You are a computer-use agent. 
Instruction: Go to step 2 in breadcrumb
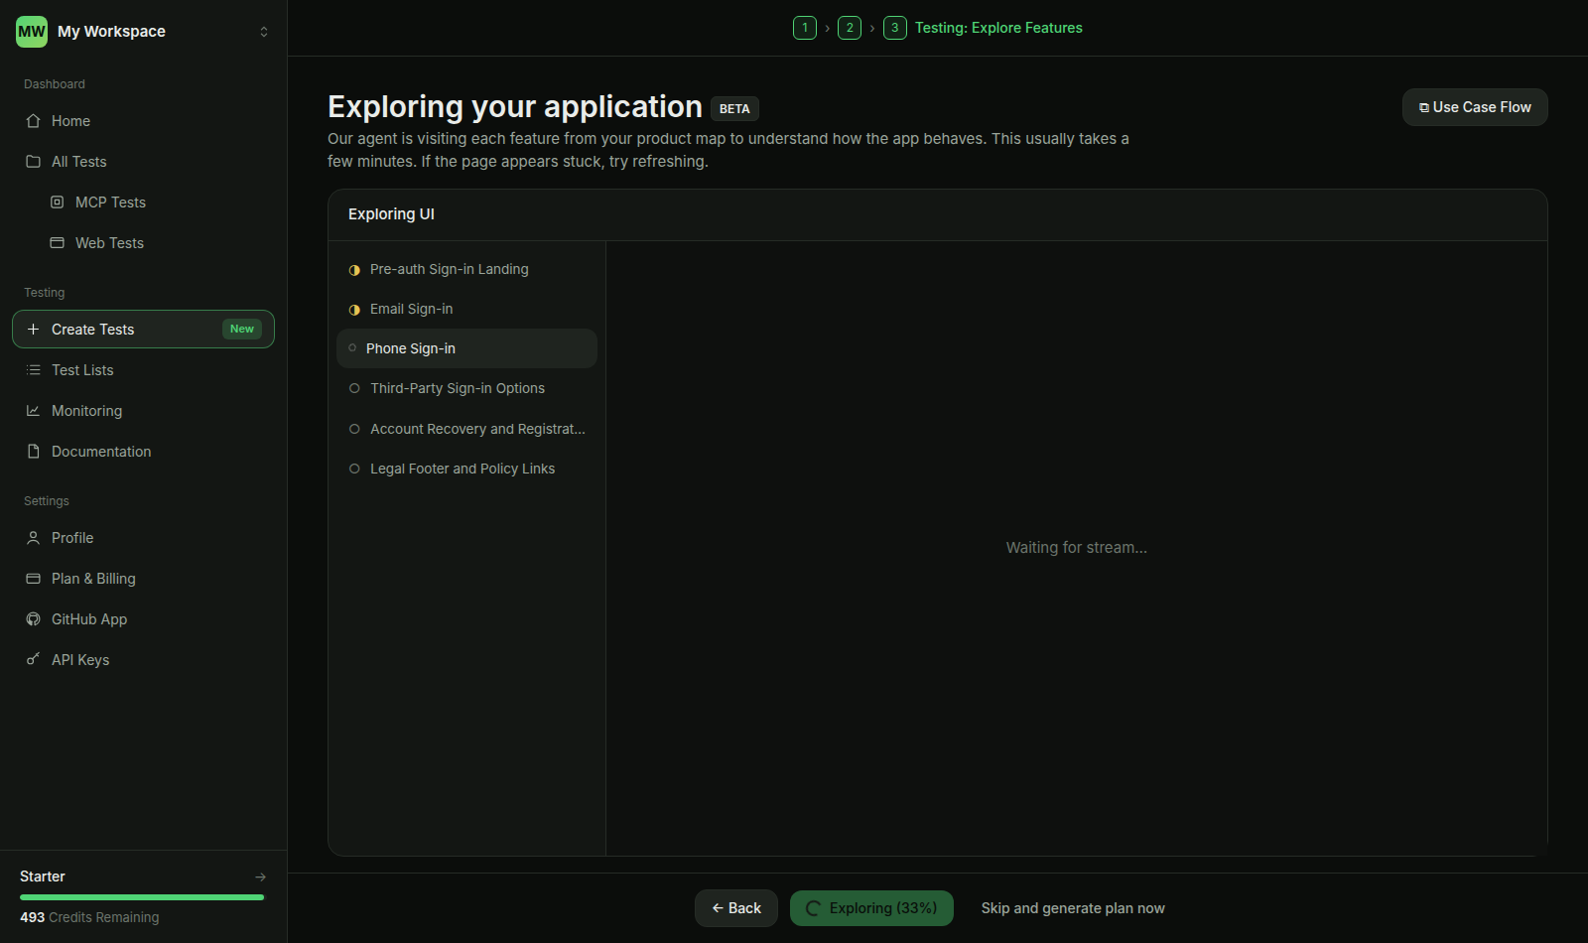pos(850,28)
